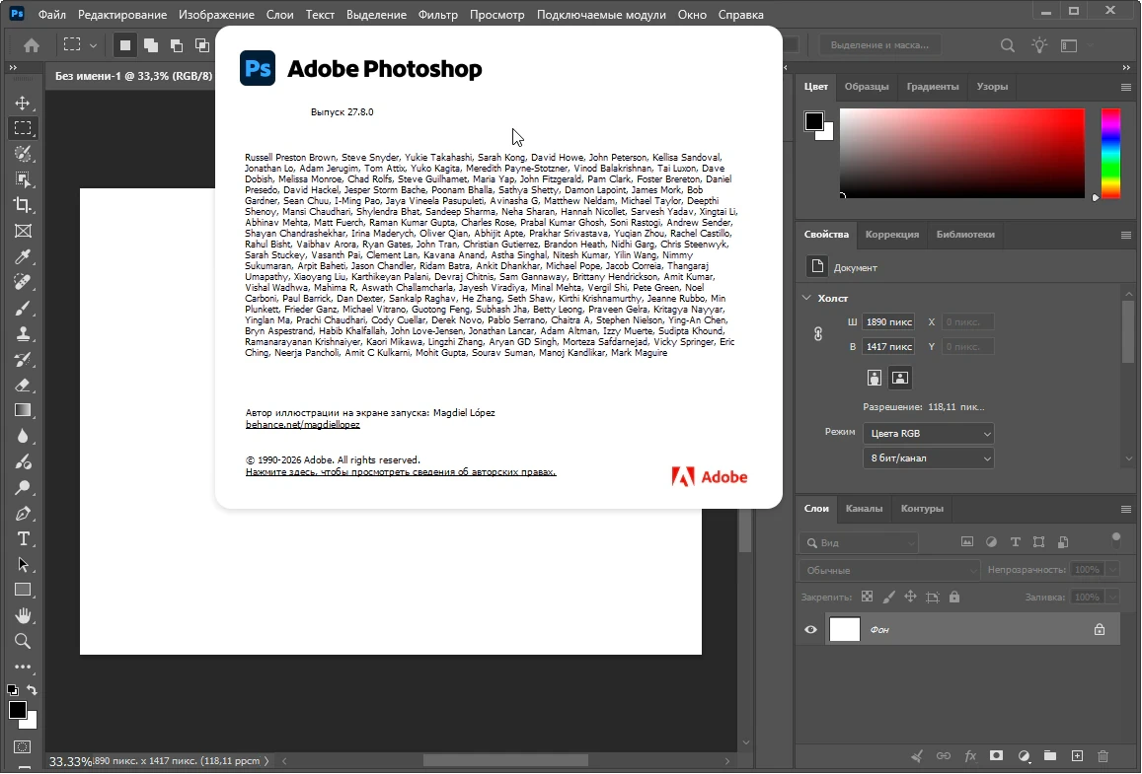Select the Eraser tool

tap(23, 385)
